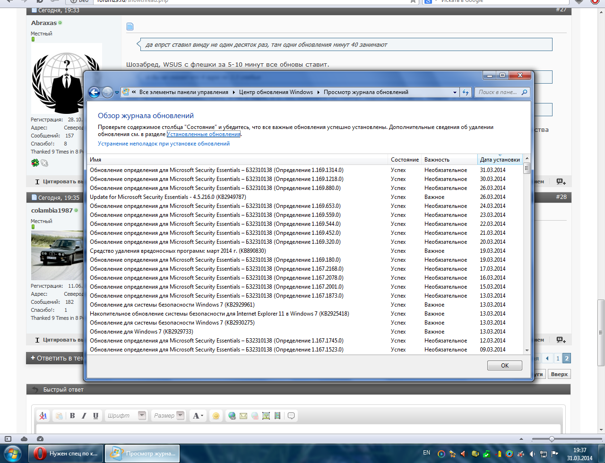This screenshot has width=605, height=463.
Task: Click quote speech bubble icon in toolbar
Action: (x=291, y=416)
